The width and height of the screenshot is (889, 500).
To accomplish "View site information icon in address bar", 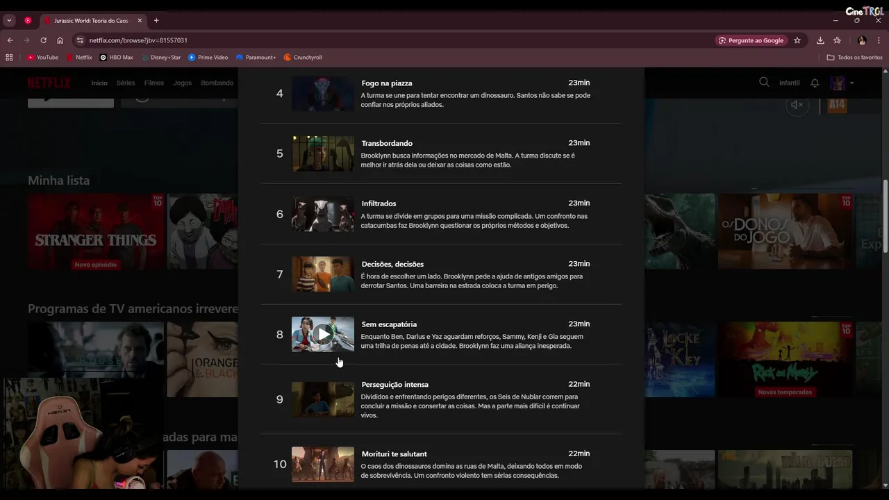I will (x=80, y=40).
